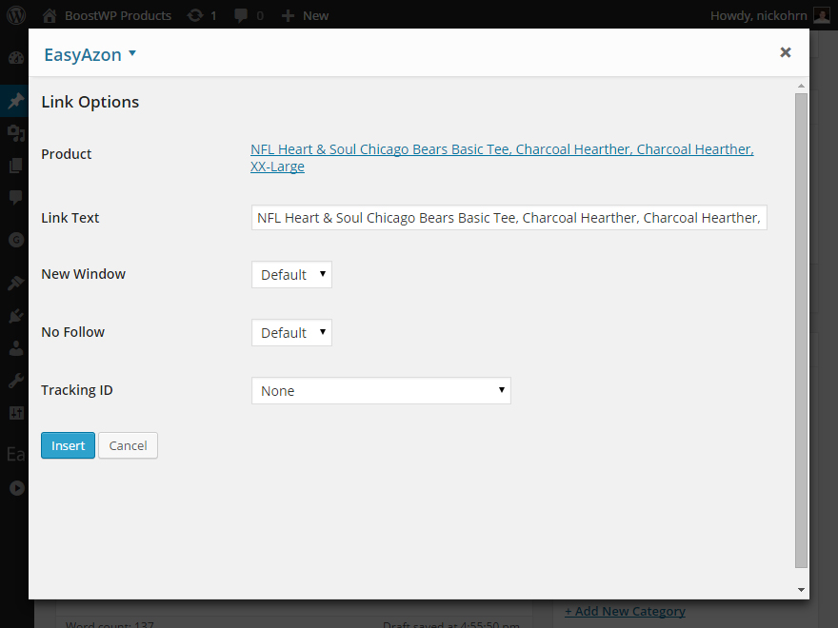Open the Tools wrench sidebar icon
This screenshot has height=628, width=838.
click(x=16, y=381)
